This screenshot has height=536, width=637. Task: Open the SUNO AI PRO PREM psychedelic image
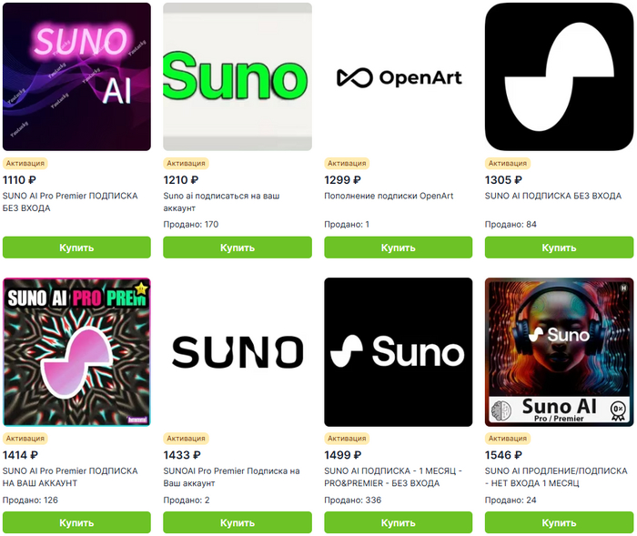tap(76, 352)
